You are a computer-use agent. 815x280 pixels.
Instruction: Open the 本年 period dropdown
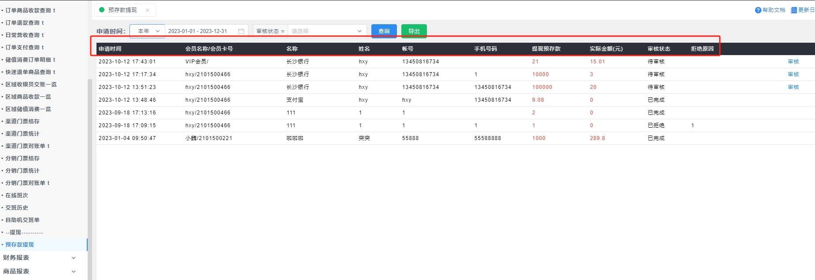point(148,31)
